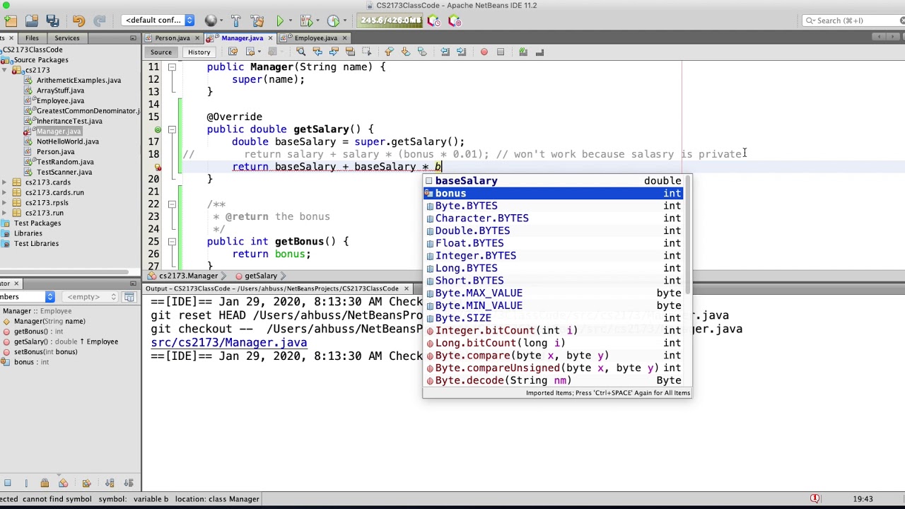The image size is (905, 509).
Task: Build project with the hammer icon
Action: pos(236,21)
